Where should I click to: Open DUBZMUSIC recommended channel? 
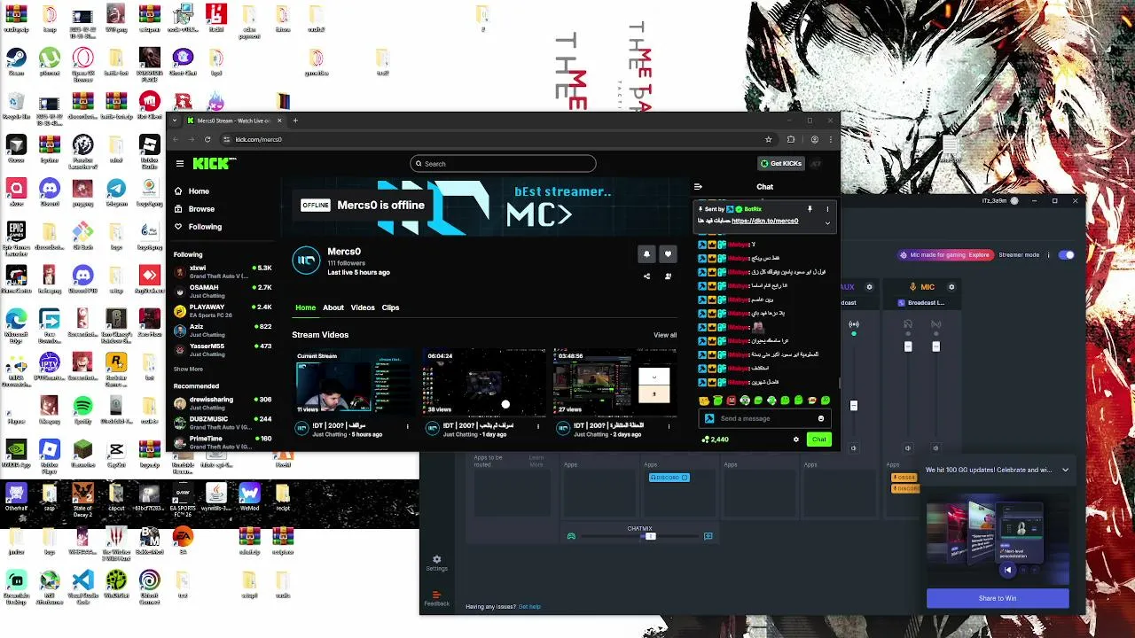pos(223,422)
